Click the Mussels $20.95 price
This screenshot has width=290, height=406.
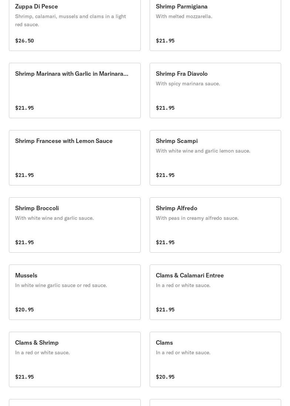click(24, 310)
